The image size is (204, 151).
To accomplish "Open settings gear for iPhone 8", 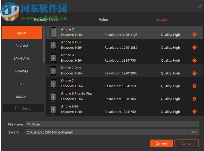I will tap(194, 60).
